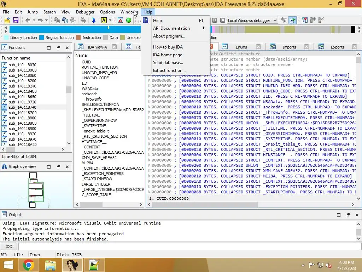Click the highlighted C with green arrow icon

click(292, 20)
